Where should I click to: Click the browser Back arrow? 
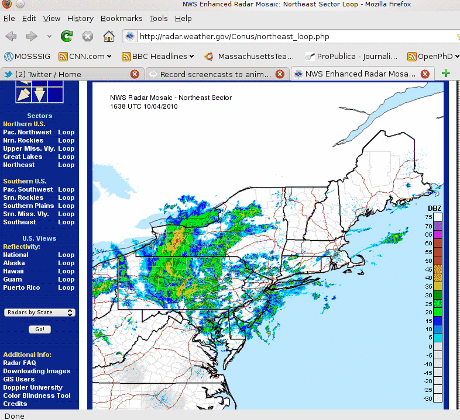pyautogui.click(x=11, y=36)
